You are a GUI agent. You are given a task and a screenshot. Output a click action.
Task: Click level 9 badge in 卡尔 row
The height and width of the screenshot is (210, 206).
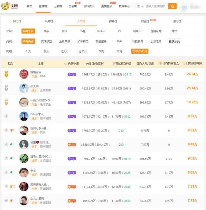[x=72, y=173]
